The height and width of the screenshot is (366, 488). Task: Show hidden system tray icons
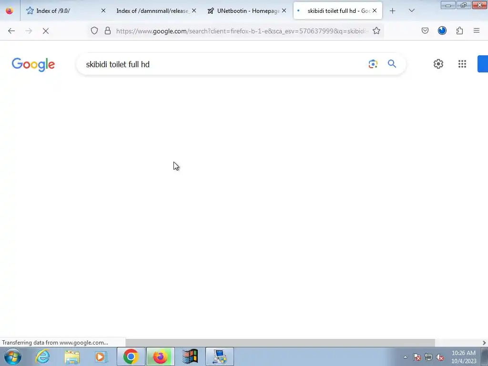point(405,357)
